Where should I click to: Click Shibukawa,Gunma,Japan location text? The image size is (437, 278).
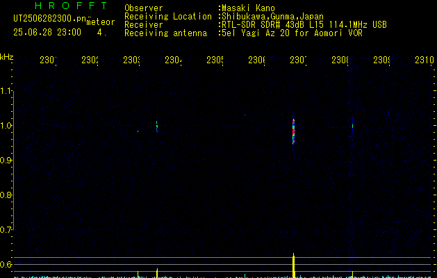coord(272,17)
